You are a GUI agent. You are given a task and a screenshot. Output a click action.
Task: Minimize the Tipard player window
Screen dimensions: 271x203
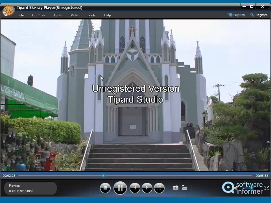[244, 6]
